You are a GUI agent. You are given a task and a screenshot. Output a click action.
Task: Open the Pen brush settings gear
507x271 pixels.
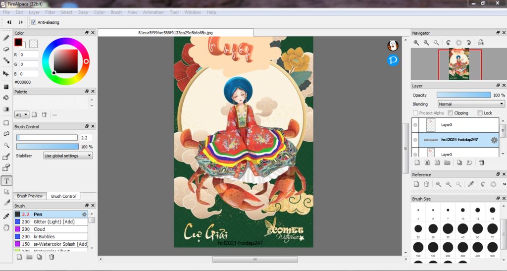click(x=84, y=215)
